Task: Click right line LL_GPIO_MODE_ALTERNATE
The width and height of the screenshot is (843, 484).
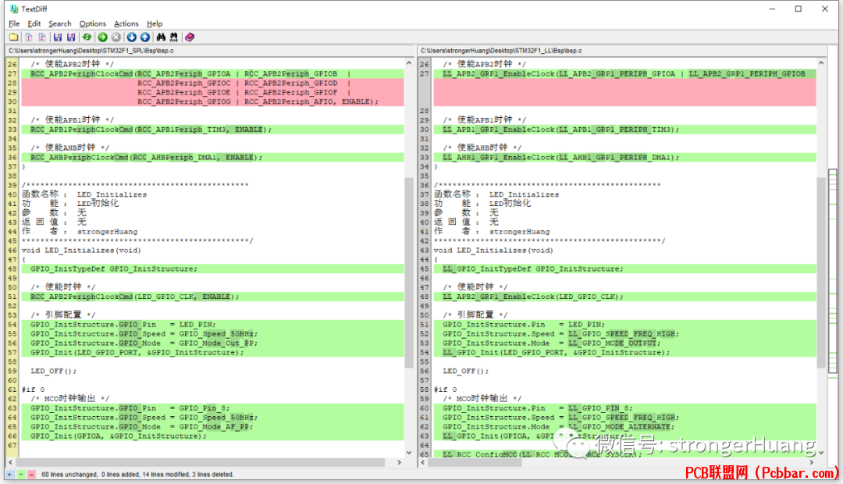Action: tap(624, 426)
